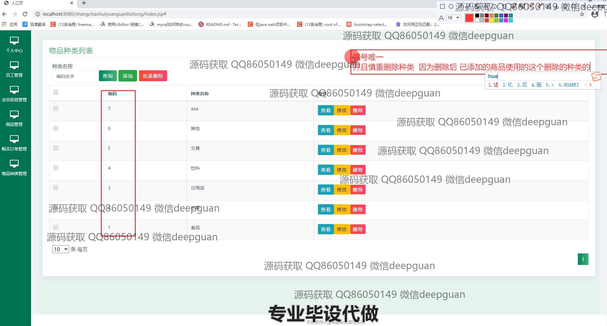Open the rows-per-page dropdown showing 10
The width and height of the screenshot is (607, 326).
point(61,249)
